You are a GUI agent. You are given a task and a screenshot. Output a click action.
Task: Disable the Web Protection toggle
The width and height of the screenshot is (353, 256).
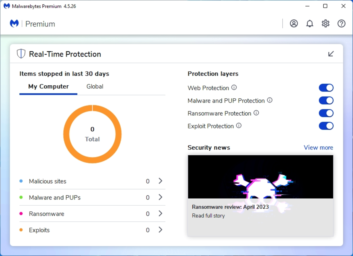point(326,88)
